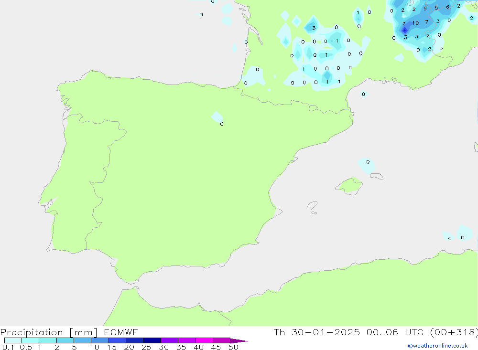Click the 30–35 mm violet legend swatch
Viewport: 478px width, 350px height.
click(170, 340)
